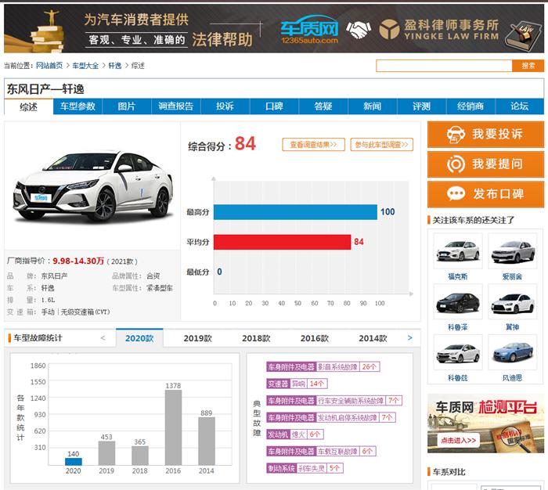Click the 9.98-14.30万 price text
The image size is (548, 490).
(78, 261)
